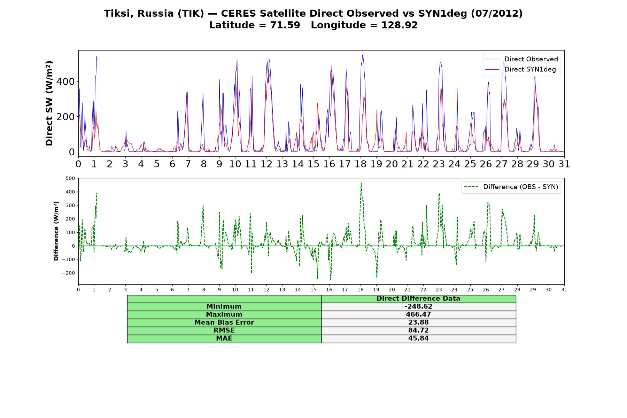Click the 500 tick on difference y-axis
This screenshot has width=627, height=418.
pos(70,178)
